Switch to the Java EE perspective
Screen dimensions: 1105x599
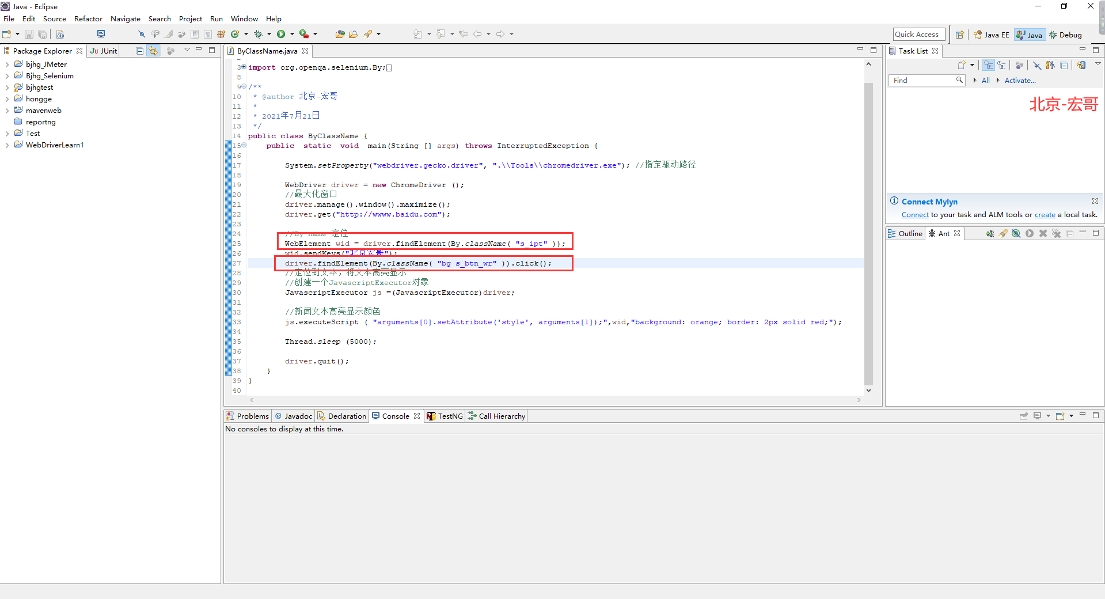click(x=991, y=35)
